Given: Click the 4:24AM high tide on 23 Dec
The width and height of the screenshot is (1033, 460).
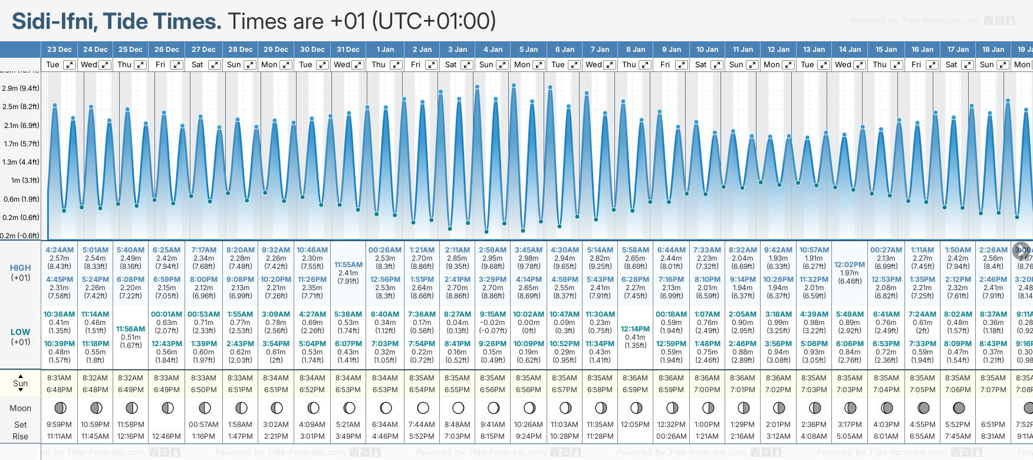Looking at the screenshot, I should [60, 250].
